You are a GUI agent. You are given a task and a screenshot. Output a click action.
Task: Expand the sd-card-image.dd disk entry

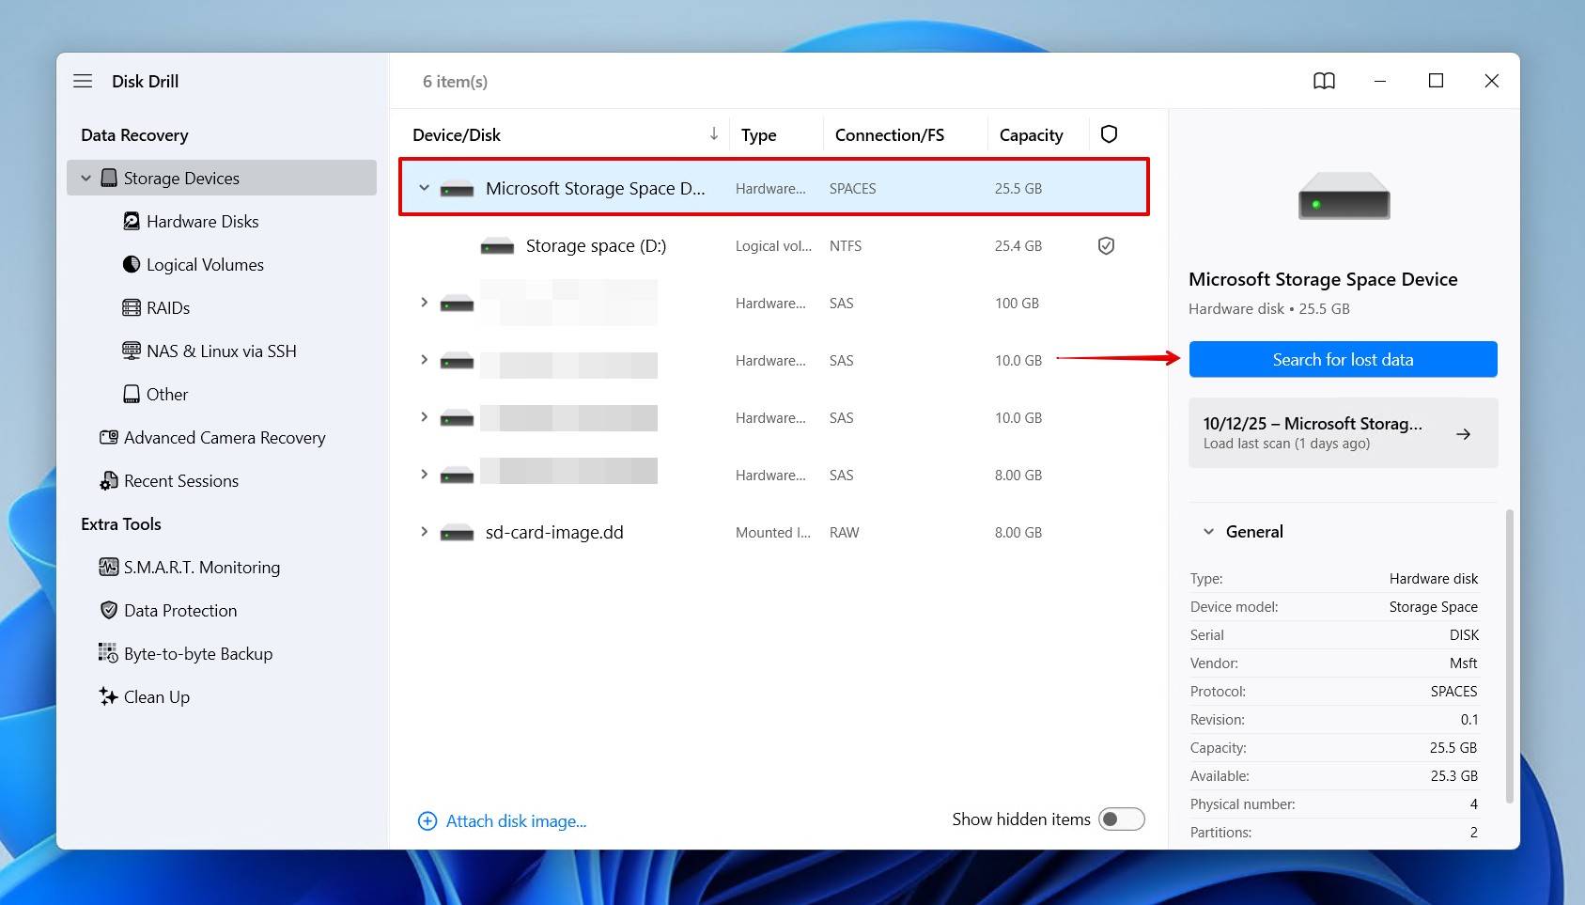click(x=424, y=532)
